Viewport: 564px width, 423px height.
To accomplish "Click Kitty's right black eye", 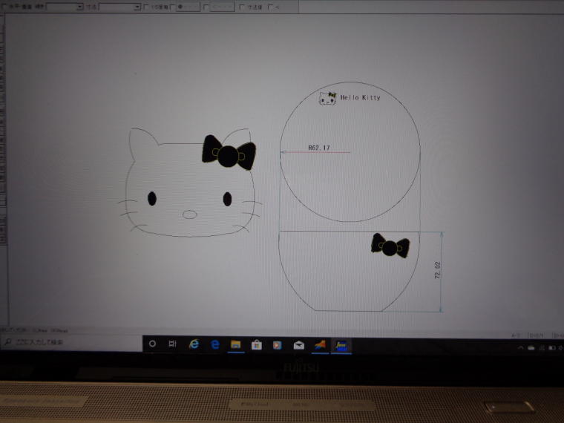I will tap(227, 199).
